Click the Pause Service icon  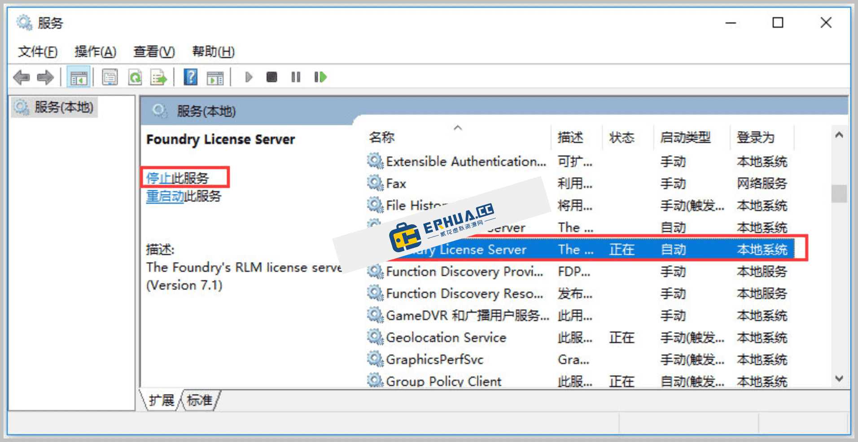(296, 77)
